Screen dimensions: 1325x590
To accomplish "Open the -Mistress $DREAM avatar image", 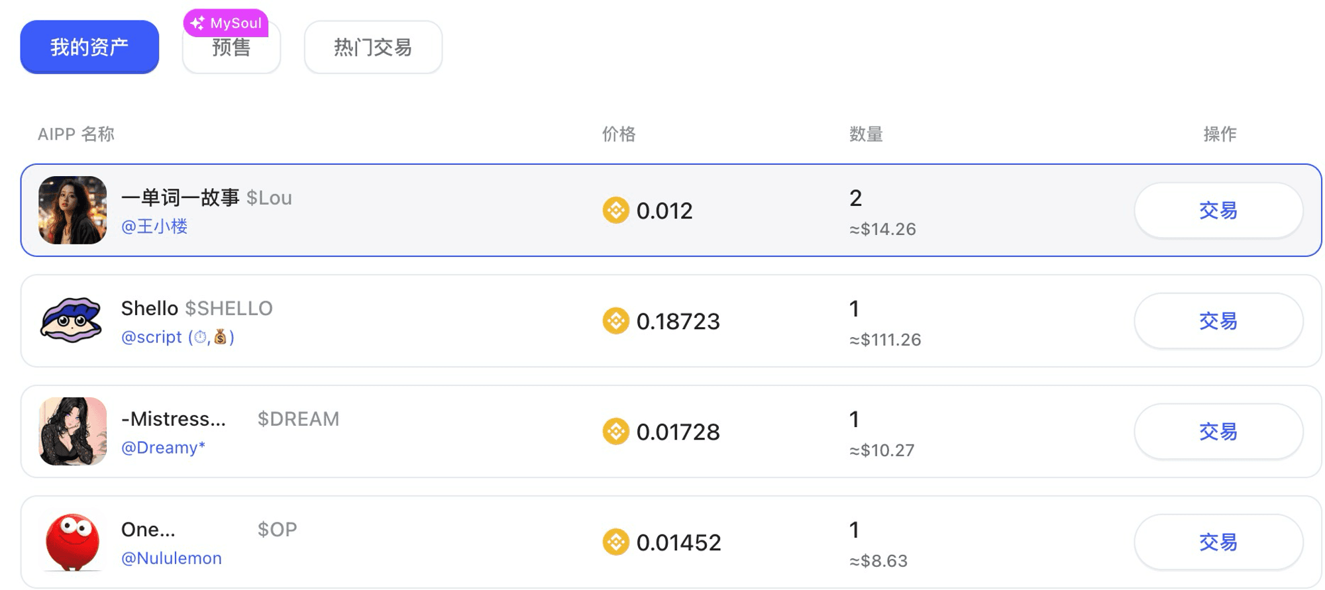I will (72, 431).
